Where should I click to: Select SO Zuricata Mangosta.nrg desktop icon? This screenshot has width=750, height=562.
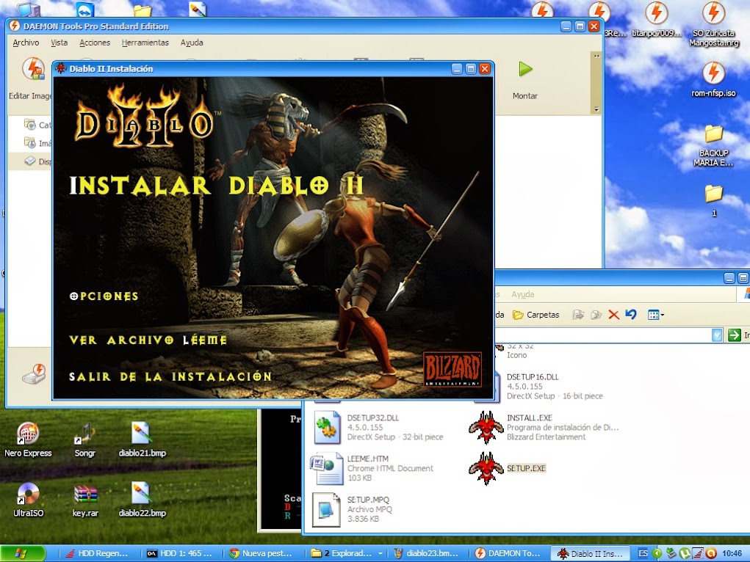point(713,24)
